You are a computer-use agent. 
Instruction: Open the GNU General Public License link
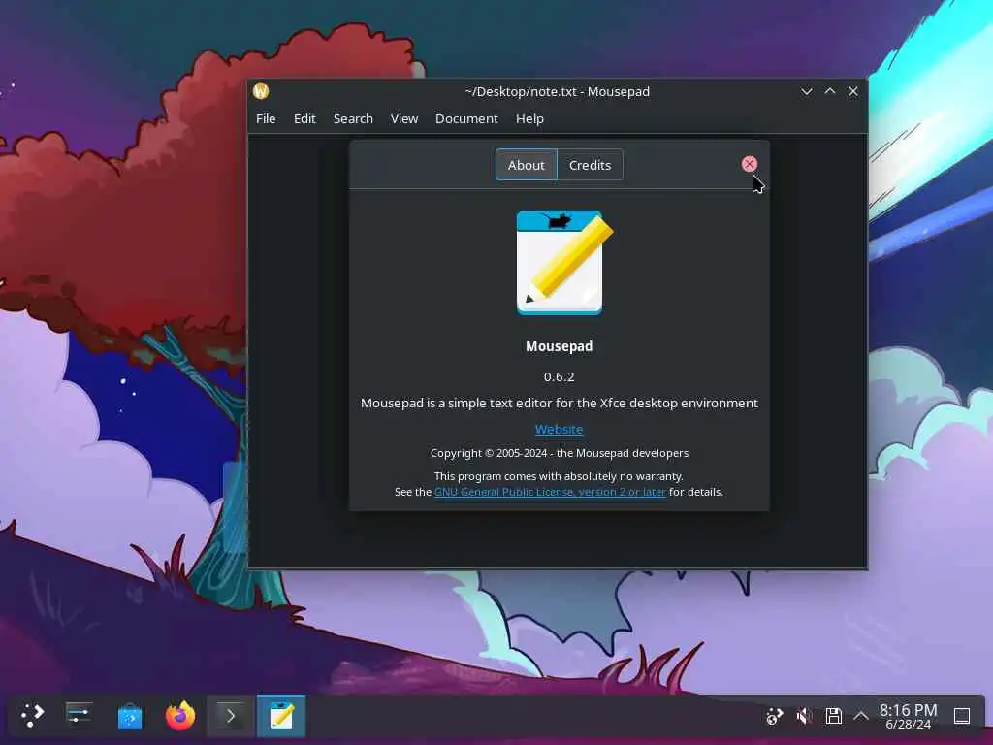click(550, 492)
